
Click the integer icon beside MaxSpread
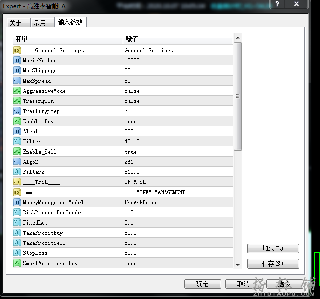[17, 81]
